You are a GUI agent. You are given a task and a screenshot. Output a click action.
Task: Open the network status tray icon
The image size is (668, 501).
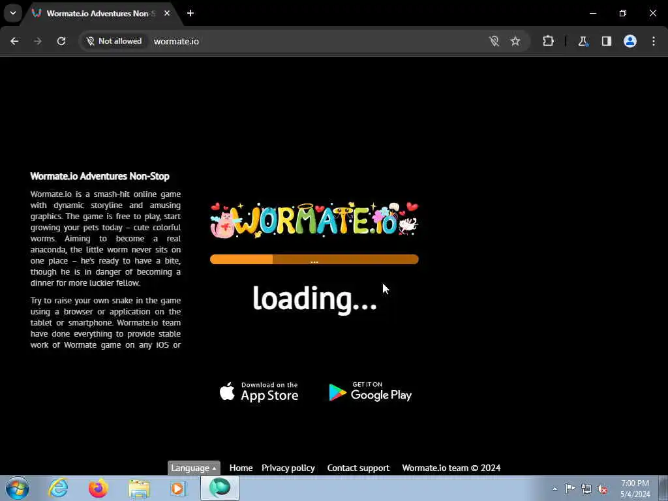[586, 489]
